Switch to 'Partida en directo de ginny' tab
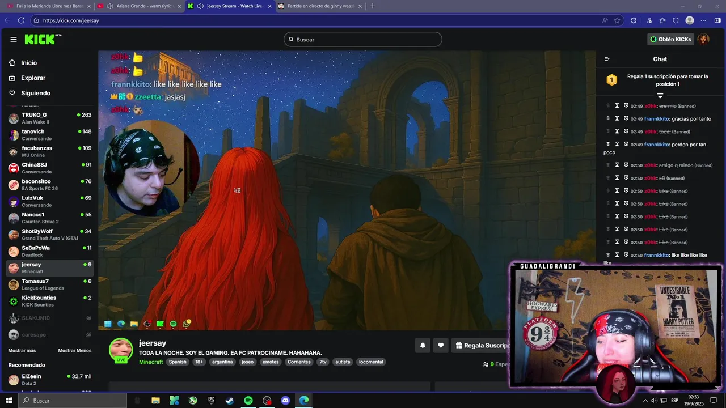Viewport: 726px width, 408px height. [x=320, y=6]
